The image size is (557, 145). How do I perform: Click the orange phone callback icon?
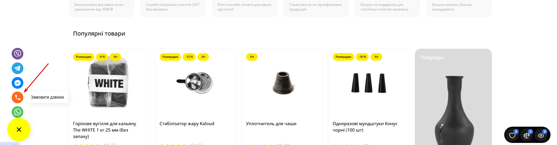coord(18,97)
